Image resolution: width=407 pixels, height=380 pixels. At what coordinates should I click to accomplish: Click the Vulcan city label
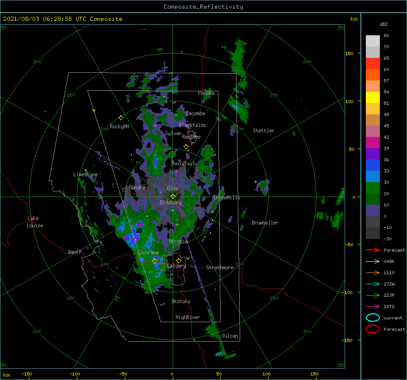(230, 336)
